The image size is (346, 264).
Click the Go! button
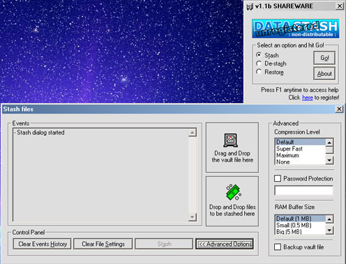[x=324, y=58]
